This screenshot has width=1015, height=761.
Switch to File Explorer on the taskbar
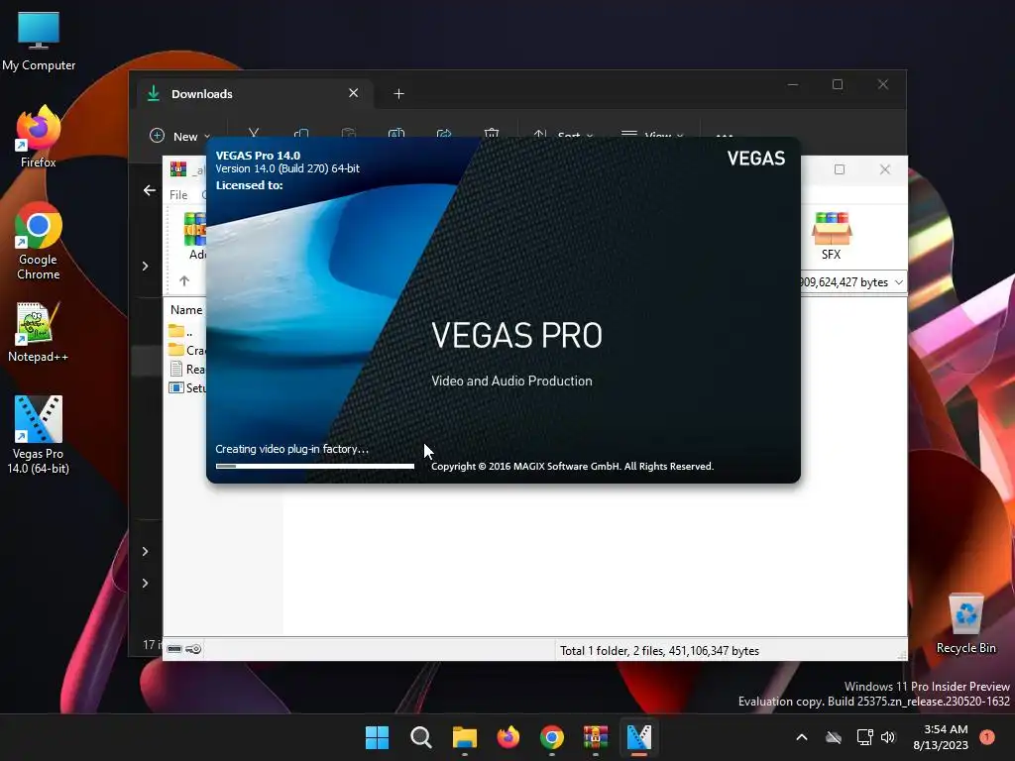click(x=464, y=737)
